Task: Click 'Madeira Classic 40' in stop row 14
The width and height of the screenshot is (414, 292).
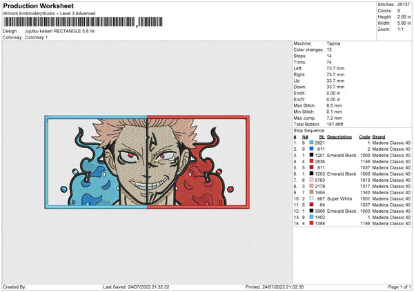Action: (391, 224)
